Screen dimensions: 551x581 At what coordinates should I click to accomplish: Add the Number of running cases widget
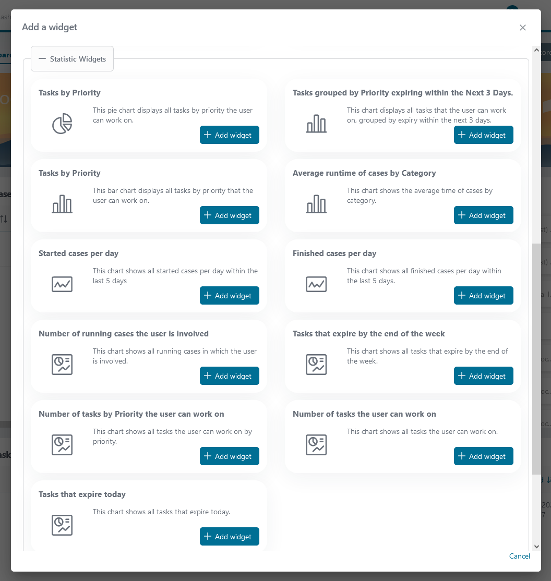tap(230, 376)
